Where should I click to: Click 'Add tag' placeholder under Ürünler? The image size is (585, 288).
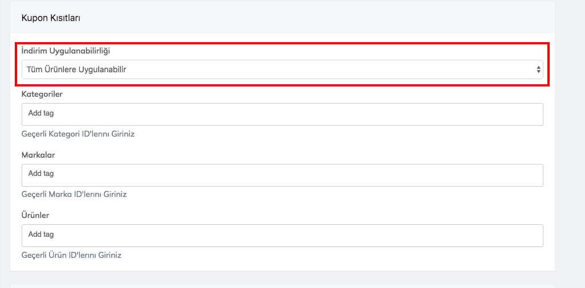(x=41, y=234)
